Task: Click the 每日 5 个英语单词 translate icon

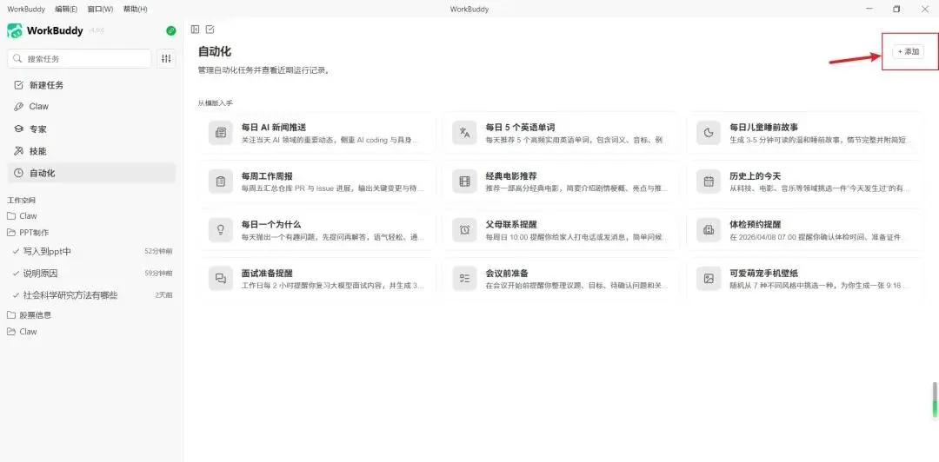Action: click(x=464, y=133)
